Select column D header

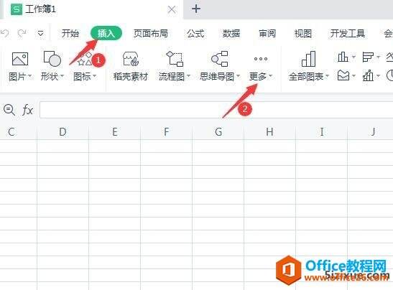pos(63,132)
